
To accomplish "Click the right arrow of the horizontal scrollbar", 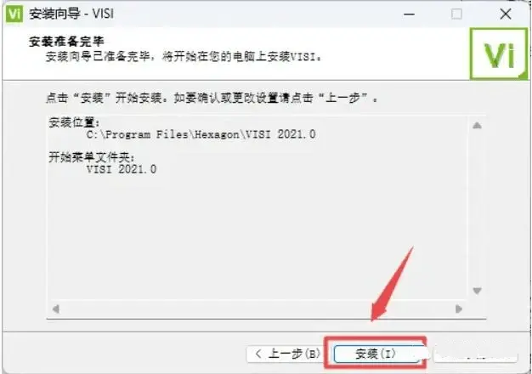I will [459, 309].
